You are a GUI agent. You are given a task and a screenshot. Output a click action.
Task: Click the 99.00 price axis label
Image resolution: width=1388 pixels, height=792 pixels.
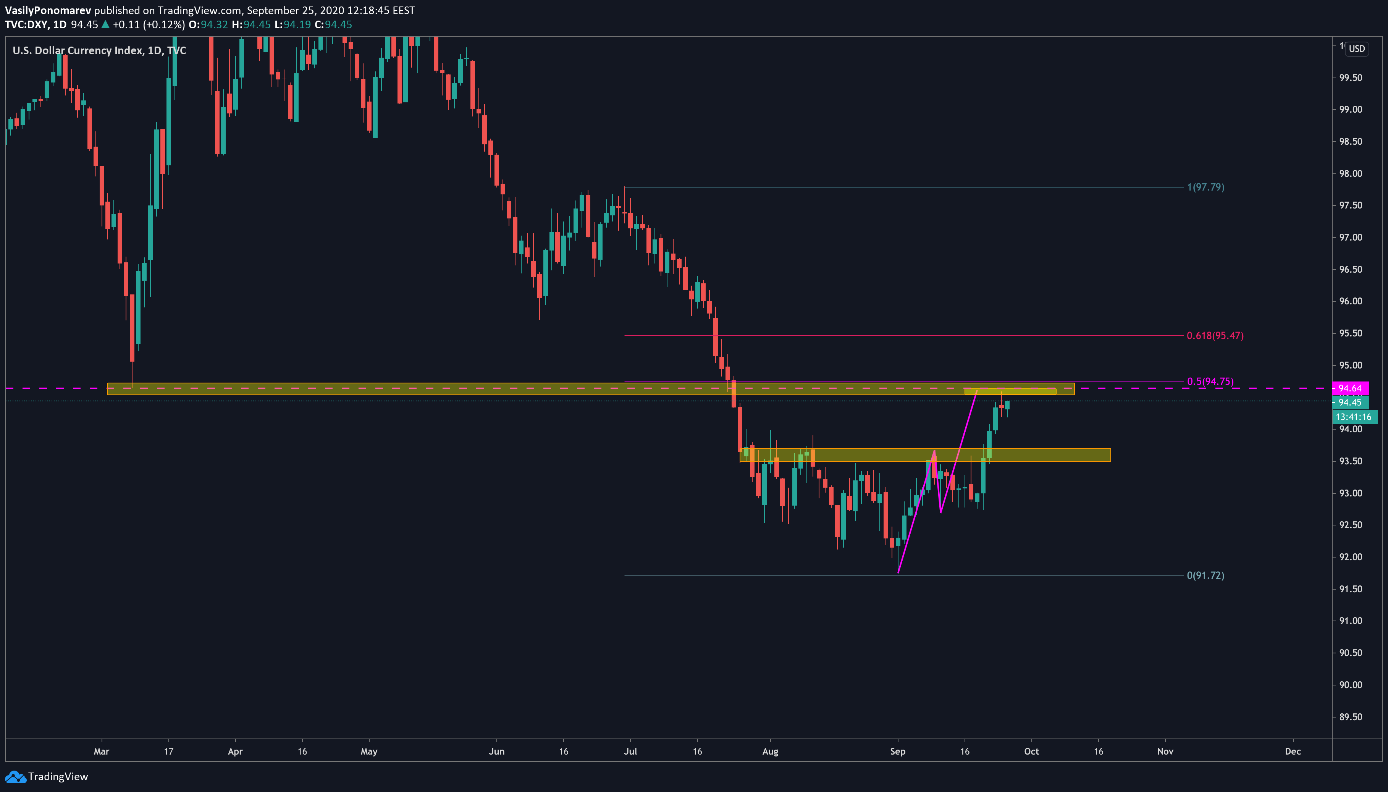pos(1351,110)
